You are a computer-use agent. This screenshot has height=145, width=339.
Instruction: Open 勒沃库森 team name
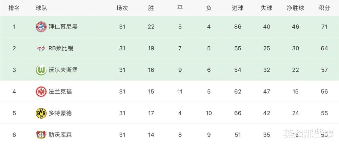click(60, 135)
